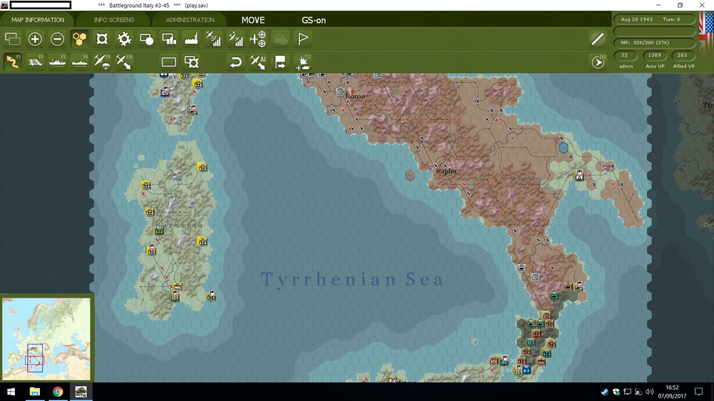Toggle the weather cloud-sun icon
This screenshot has width=714, height=401.
(x=280, y=39)
